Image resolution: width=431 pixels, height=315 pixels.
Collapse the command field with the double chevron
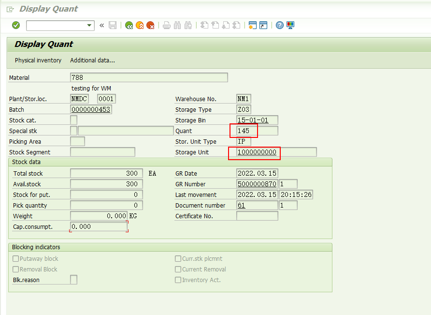click(x=101, y=25)
